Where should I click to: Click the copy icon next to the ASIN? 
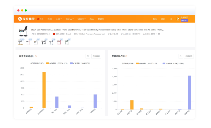[49, 34]
